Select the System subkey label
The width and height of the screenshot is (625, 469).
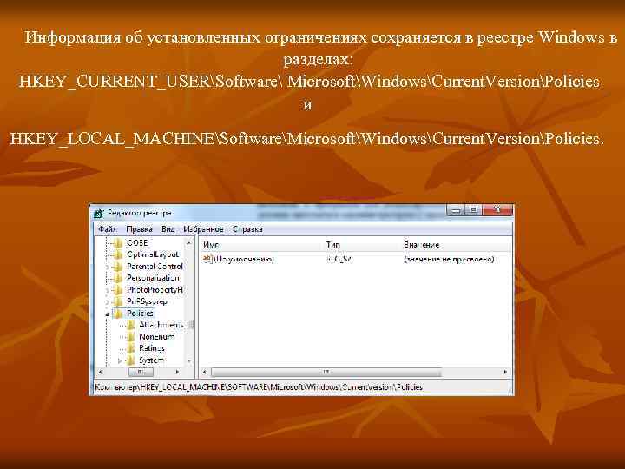pyautogui.click(x=151, y=360)
